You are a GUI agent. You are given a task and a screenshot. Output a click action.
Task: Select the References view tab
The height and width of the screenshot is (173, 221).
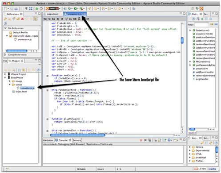pos(13,14)
